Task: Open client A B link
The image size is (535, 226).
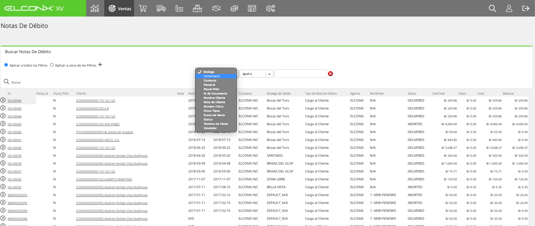Action: tap(92, 109)
